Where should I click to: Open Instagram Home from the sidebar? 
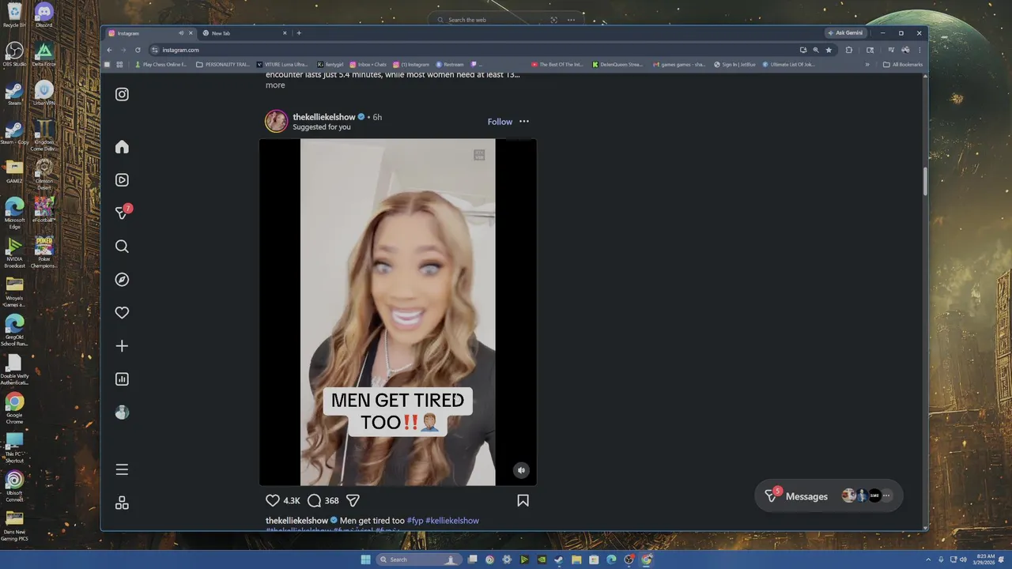point(122,147)
